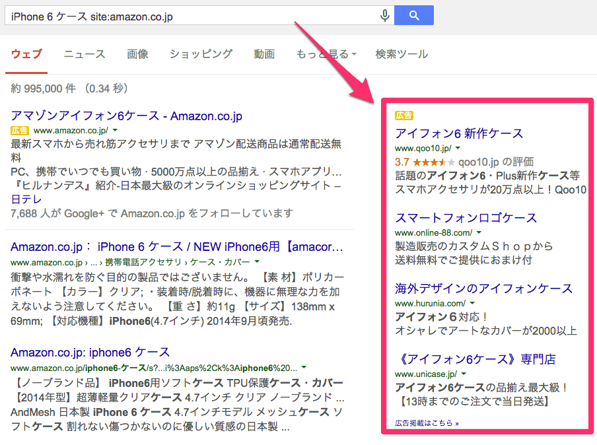The width and height of the screenshot is (597, 445).
Task: Click the www.hurunia.com/ URL text
Action: pyautogui.click(x=430, y=304)
